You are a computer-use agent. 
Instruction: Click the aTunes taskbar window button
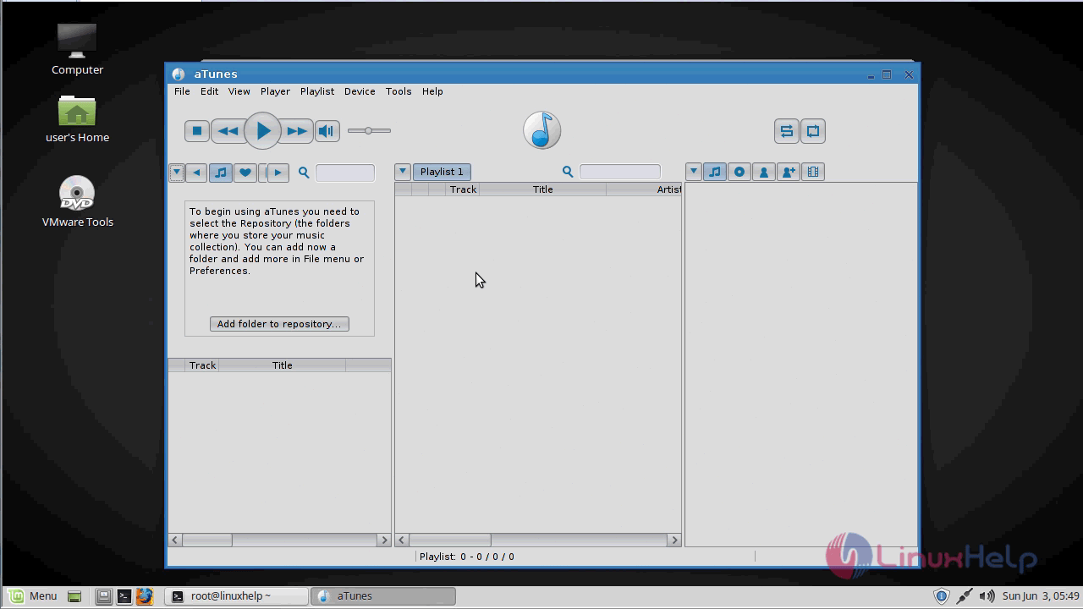pos(384,596)
